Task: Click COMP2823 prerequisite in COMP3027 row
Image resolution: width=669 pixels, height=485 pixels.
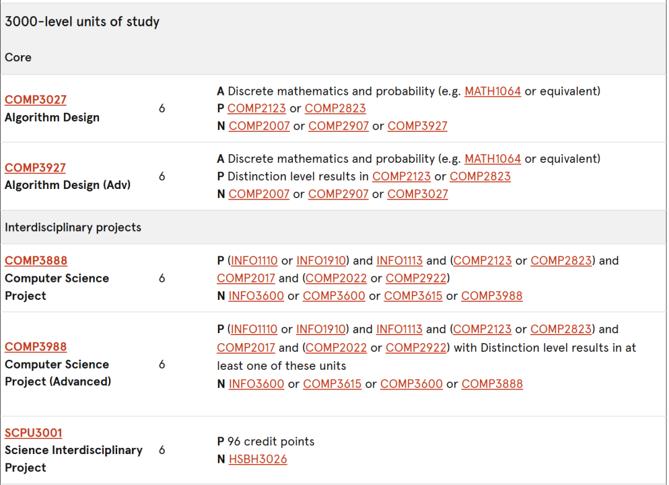Action: point(335,108)
